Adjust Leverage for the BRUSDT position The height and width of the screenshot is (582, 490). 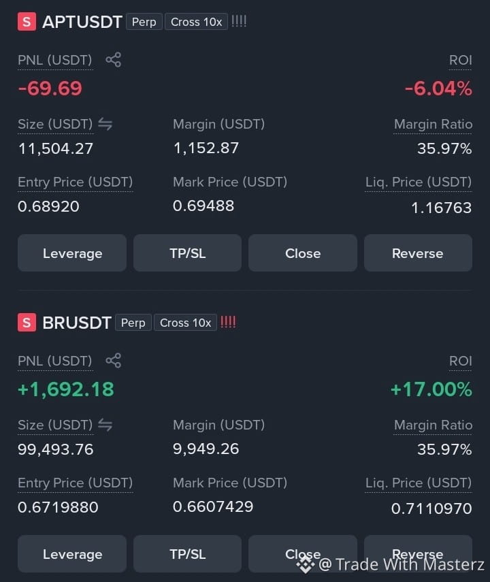pos(72,554)
